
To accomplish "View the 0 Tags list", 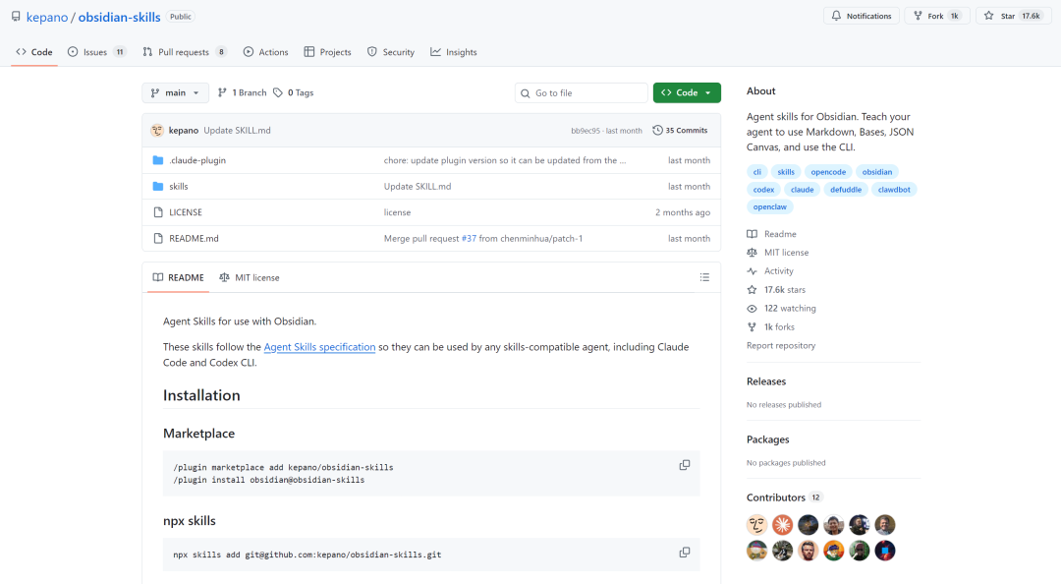I will coord(294,92).
